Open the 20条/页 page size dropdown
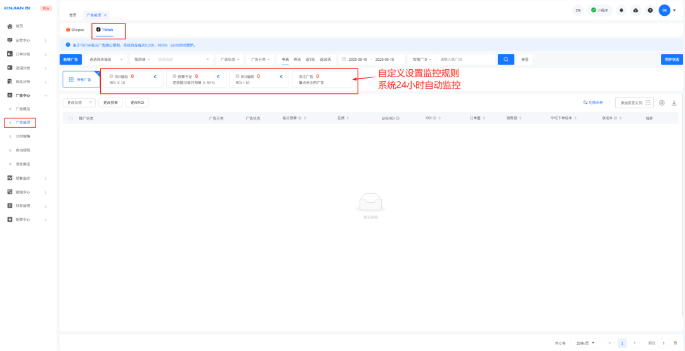The image size is (685, 351). tap(585, 343)
